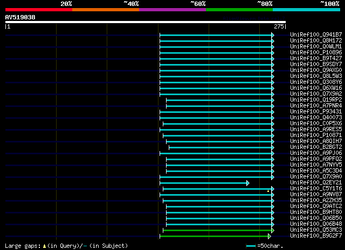345x250 pixels.
Task: Select the red 20% identity color segment
Action: pyautogui.click(x=39, y=10)
